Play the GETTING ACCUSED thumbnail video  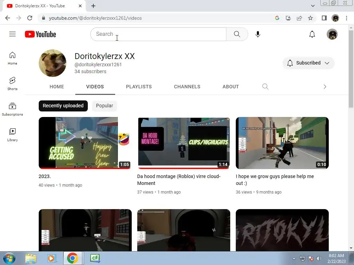pyautogui.click(x=85, y=143)
